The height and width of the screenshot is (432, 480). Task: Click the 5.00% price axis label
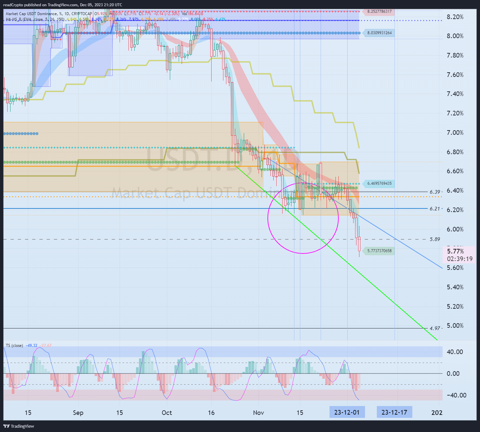[x=455, y=325]
